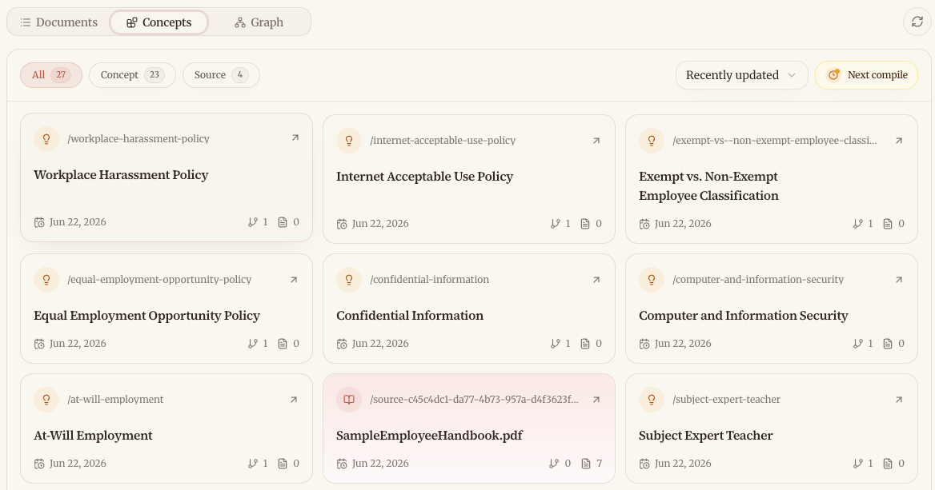
Task: Click document icon on Computer Security card
Action: 888,344
